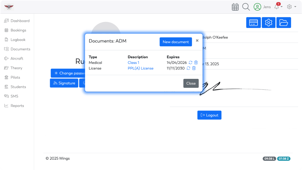Delete the Medical document via trash icon
302x170 pixels.
pos(196,63)
